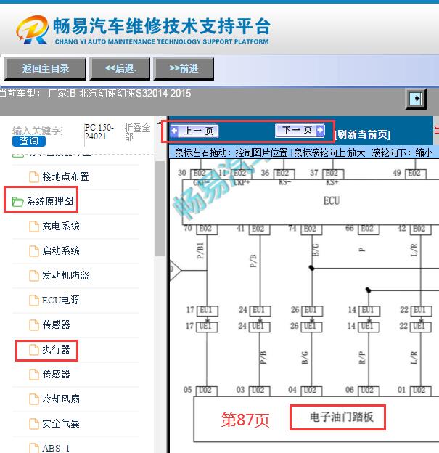
Task: Click the 电子油门踏板 label in diagram
Action: pos(341,417)
